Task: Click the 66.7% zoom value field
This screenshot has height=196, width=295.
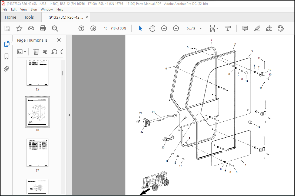Action: (x=191, y=28)
